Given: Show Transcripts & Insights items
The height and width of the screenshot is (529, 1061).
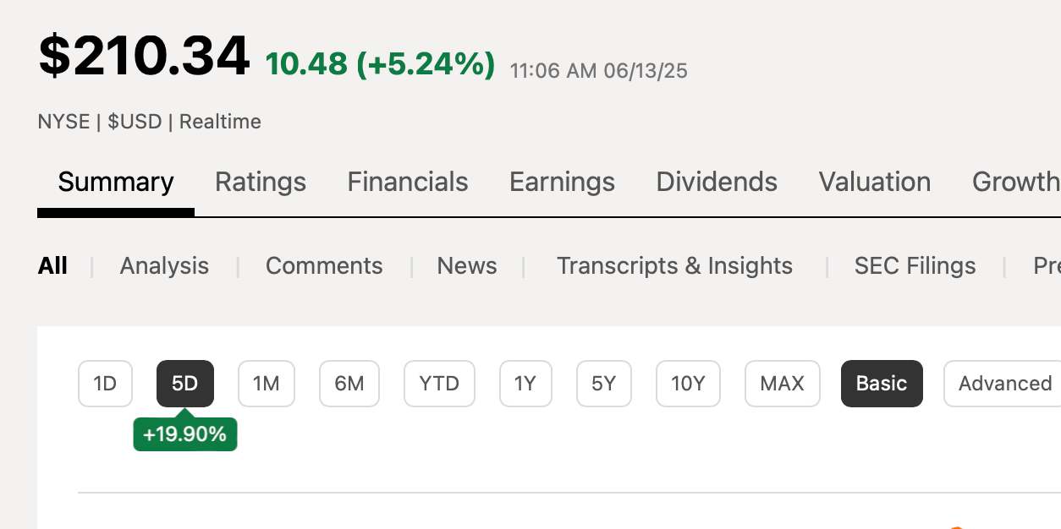Looking at the screenshot, I should [674, 266].
